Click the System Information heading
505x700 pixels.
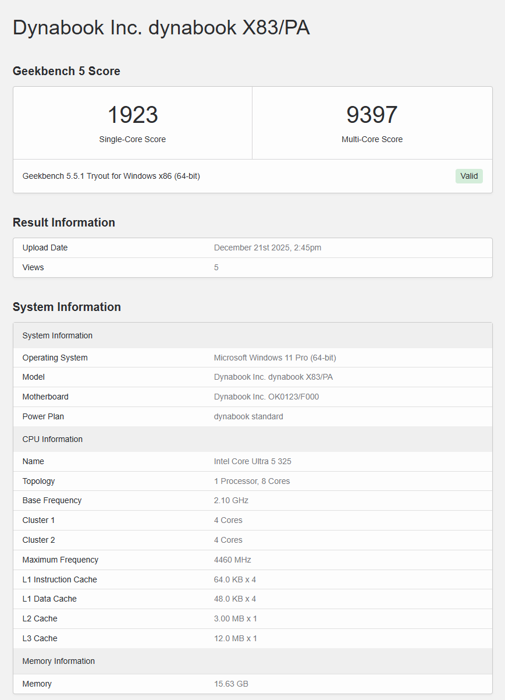click(67, 307)
